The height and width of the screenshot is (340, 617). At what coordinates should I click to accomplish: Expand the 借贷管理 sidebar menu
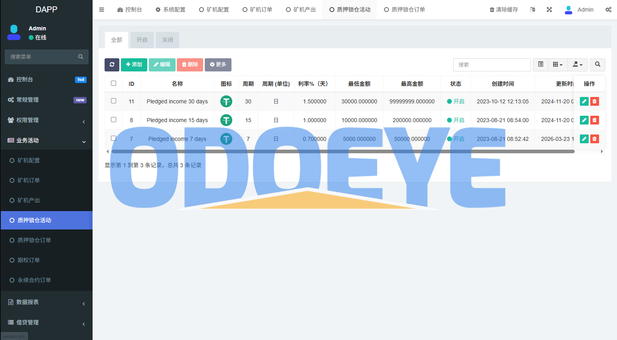click(46, 322)
